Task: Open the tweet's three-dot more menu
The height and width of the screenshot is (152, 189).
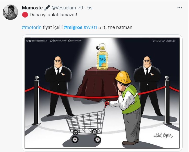Action: pyautogui.click(x=180, y=8)
